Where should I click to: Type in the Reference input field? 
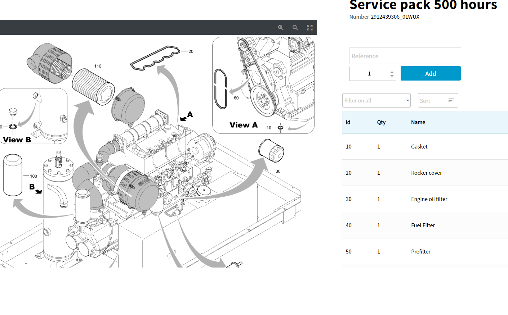[405, 56]
